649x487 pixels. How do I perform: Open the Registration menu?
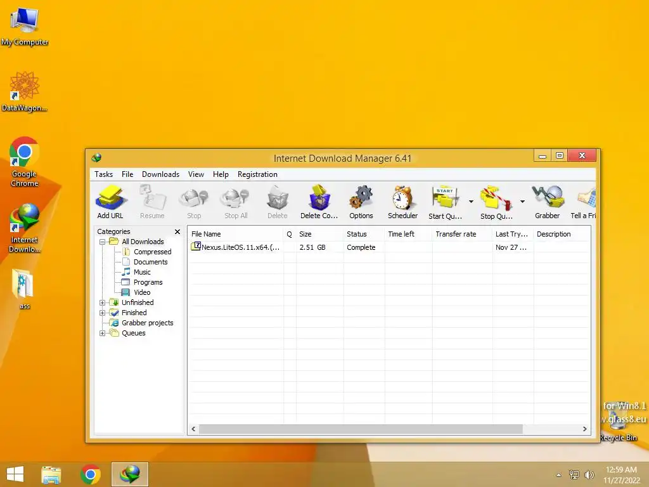pyautogui.click(x=257, y=174)
